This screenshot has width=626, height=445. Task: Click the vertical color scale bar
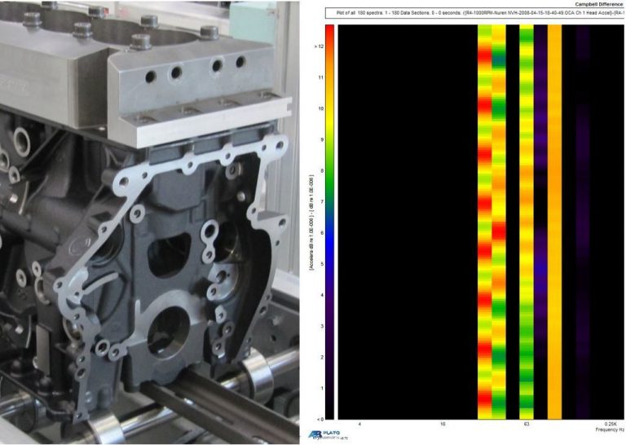[330, 222]
